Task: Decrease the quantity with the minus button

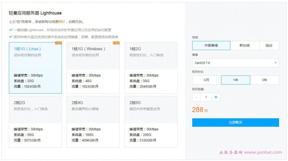Action: click(197, 97)
